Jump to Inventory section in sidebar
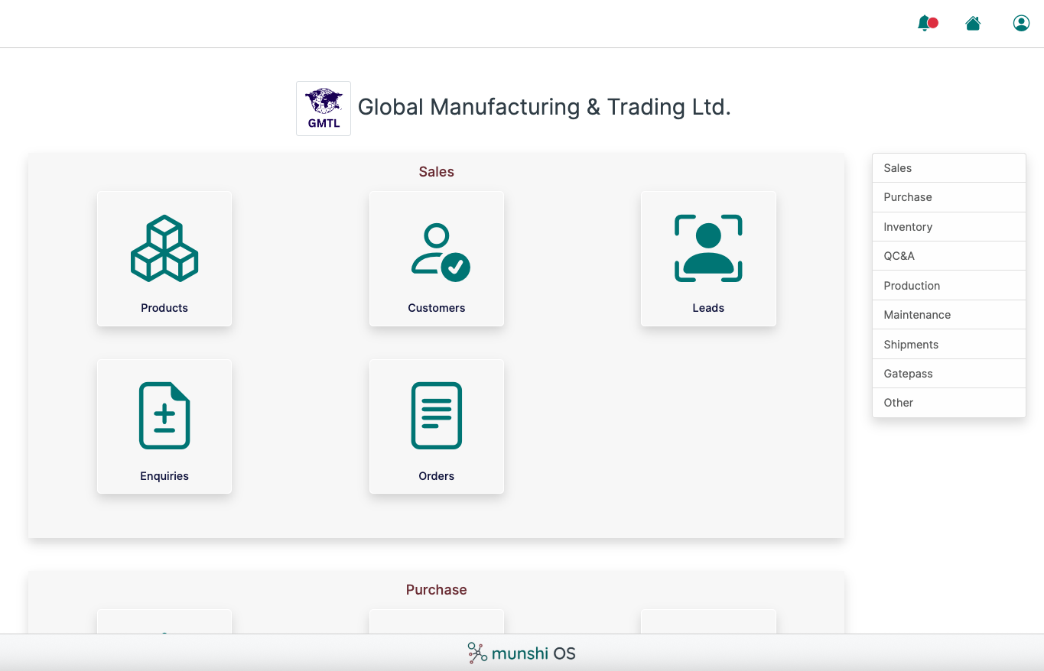Screen dimensions: 1044x671 [948, 227]
